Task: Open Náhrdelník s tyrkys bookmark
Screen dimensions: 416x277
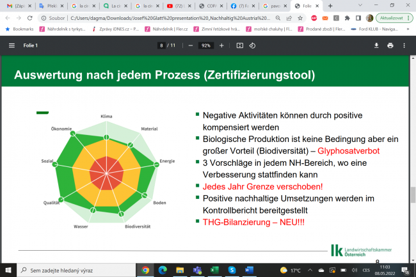Action: (x=63, y=29)
